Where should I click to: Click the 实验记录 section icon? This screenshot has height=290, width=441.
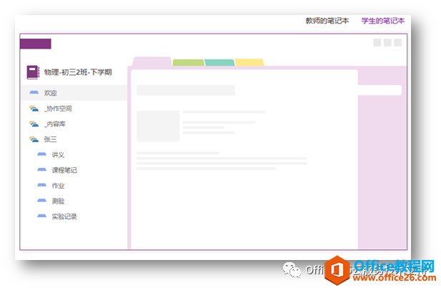[42, 216]
